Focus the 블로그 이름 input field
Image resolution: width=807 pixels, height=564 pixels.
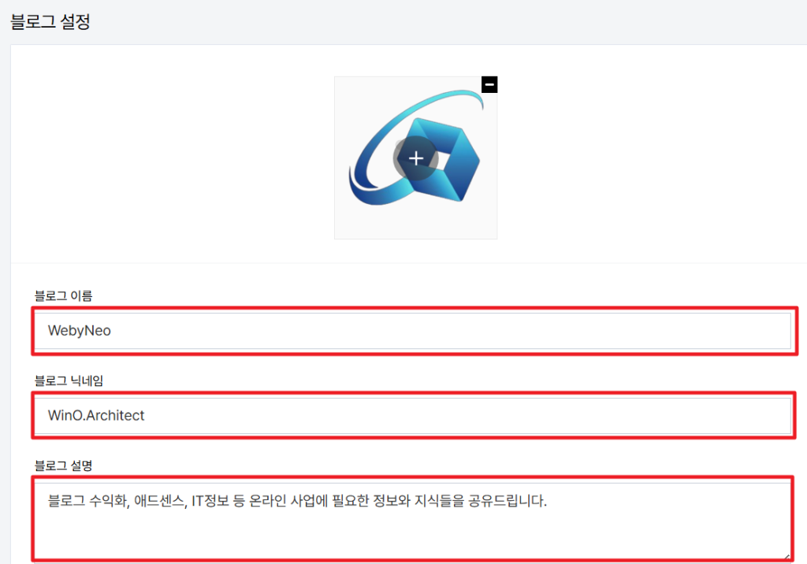tap(413, 330)
